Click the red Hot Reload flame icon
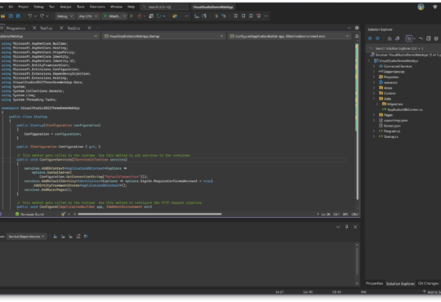Image resolution: width=441 pixels, height=302 pixels. [139, 16]
